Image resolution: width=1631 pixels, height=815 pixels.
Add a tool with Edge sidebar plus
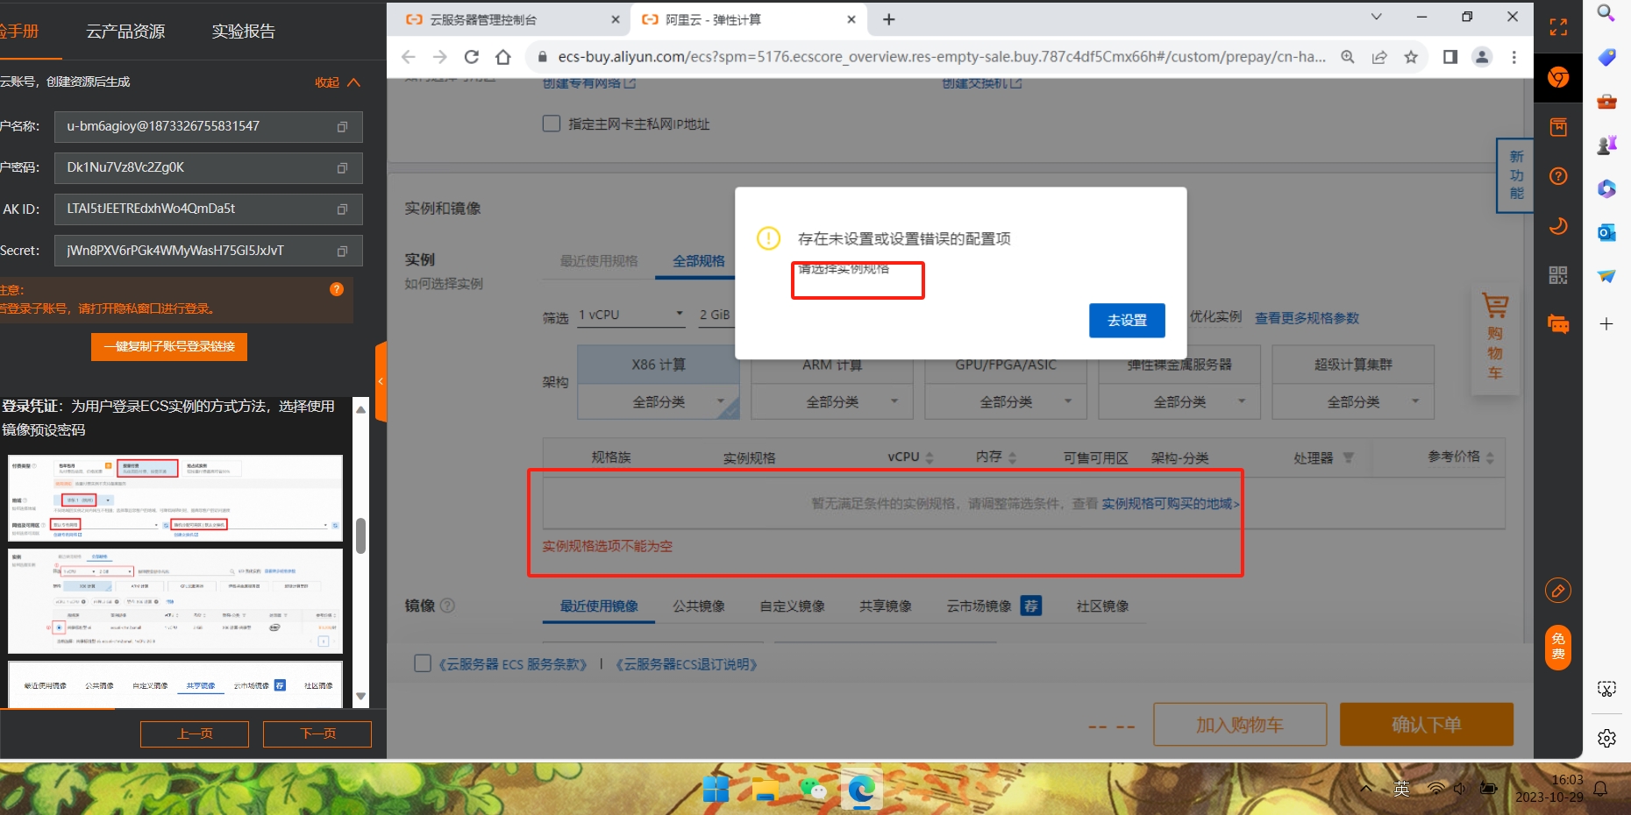[1606, 324]
